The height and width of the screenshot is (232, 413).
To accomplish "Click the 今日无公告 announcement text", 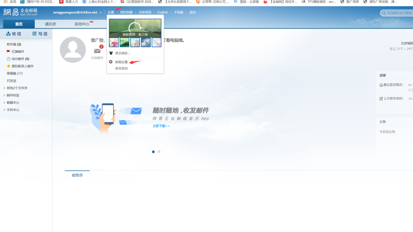I will [387, 132].
